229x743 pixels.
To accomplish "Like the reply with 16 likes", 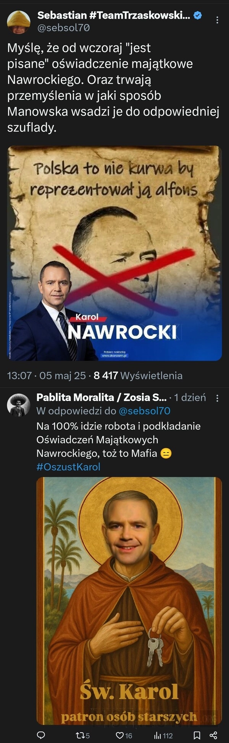I will point(124,735).
